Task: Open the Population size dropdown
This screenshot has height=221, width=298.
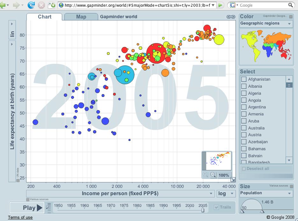Action: point(266,193)
